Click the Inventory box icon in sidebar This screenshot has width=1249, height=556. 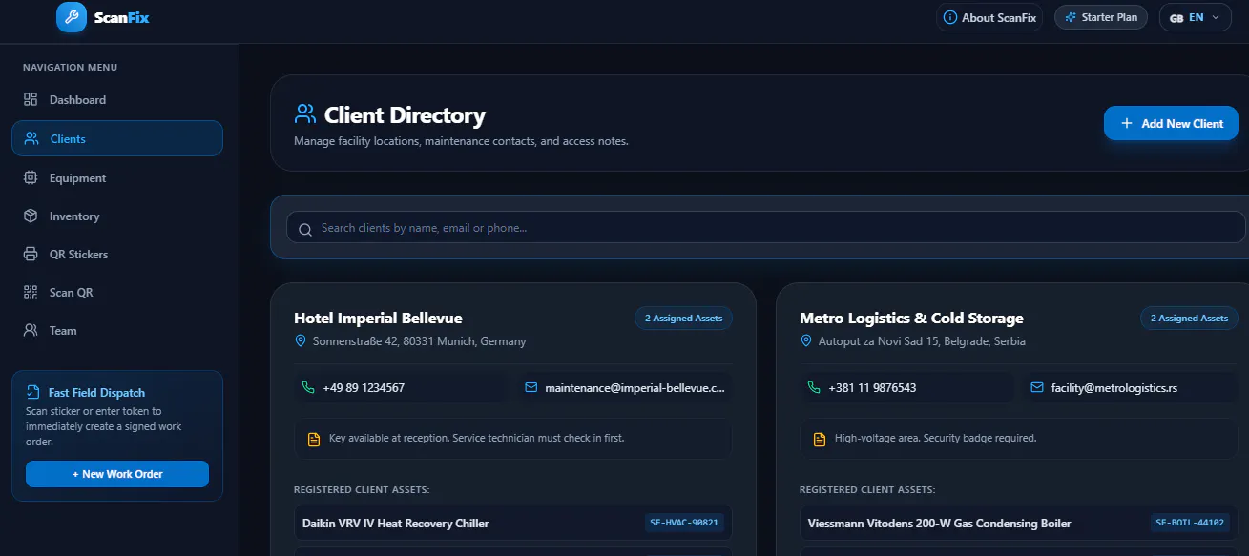pos(31,216)
